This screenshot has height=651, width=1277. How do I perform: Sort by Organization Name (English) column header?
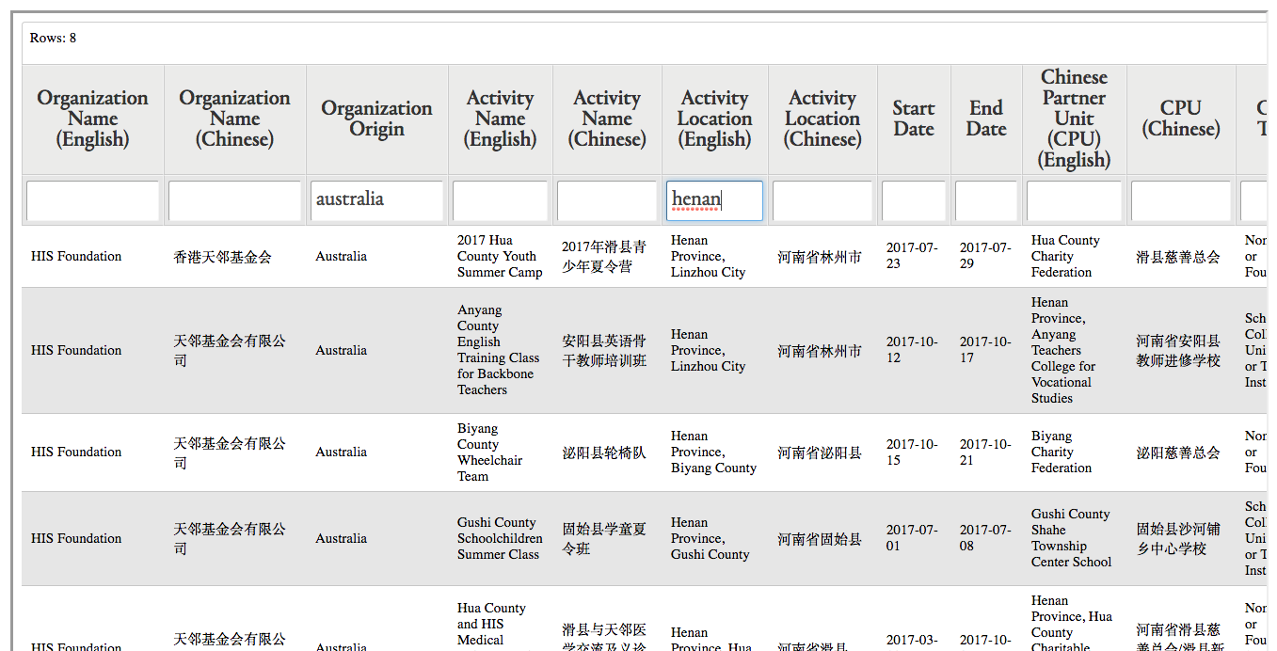click(x=92, y=119)
